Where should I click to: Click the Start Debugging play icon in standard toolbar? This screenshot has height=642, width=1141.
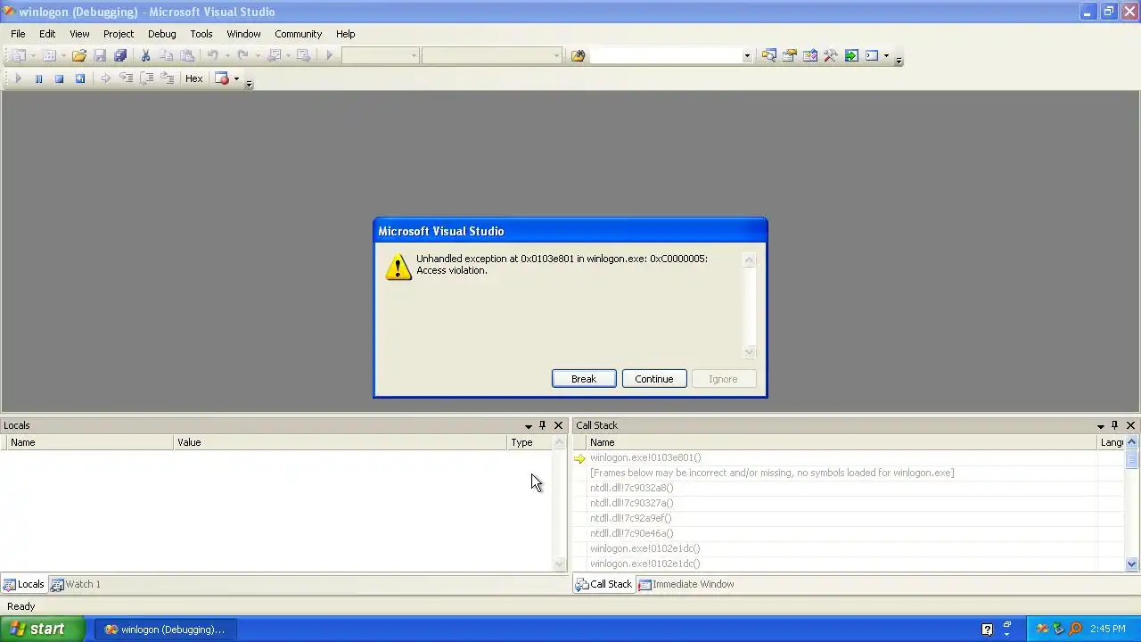329,55
